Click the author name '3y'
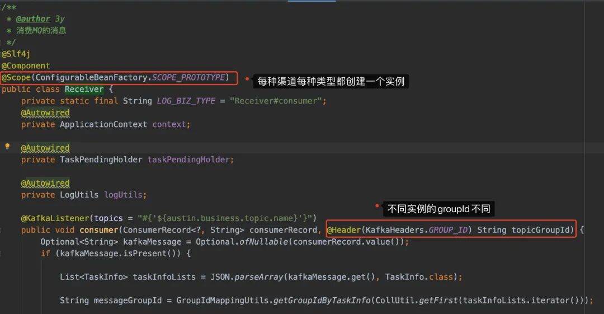The width and height of the screenshot is (604, 314). [x=59, y=19]
